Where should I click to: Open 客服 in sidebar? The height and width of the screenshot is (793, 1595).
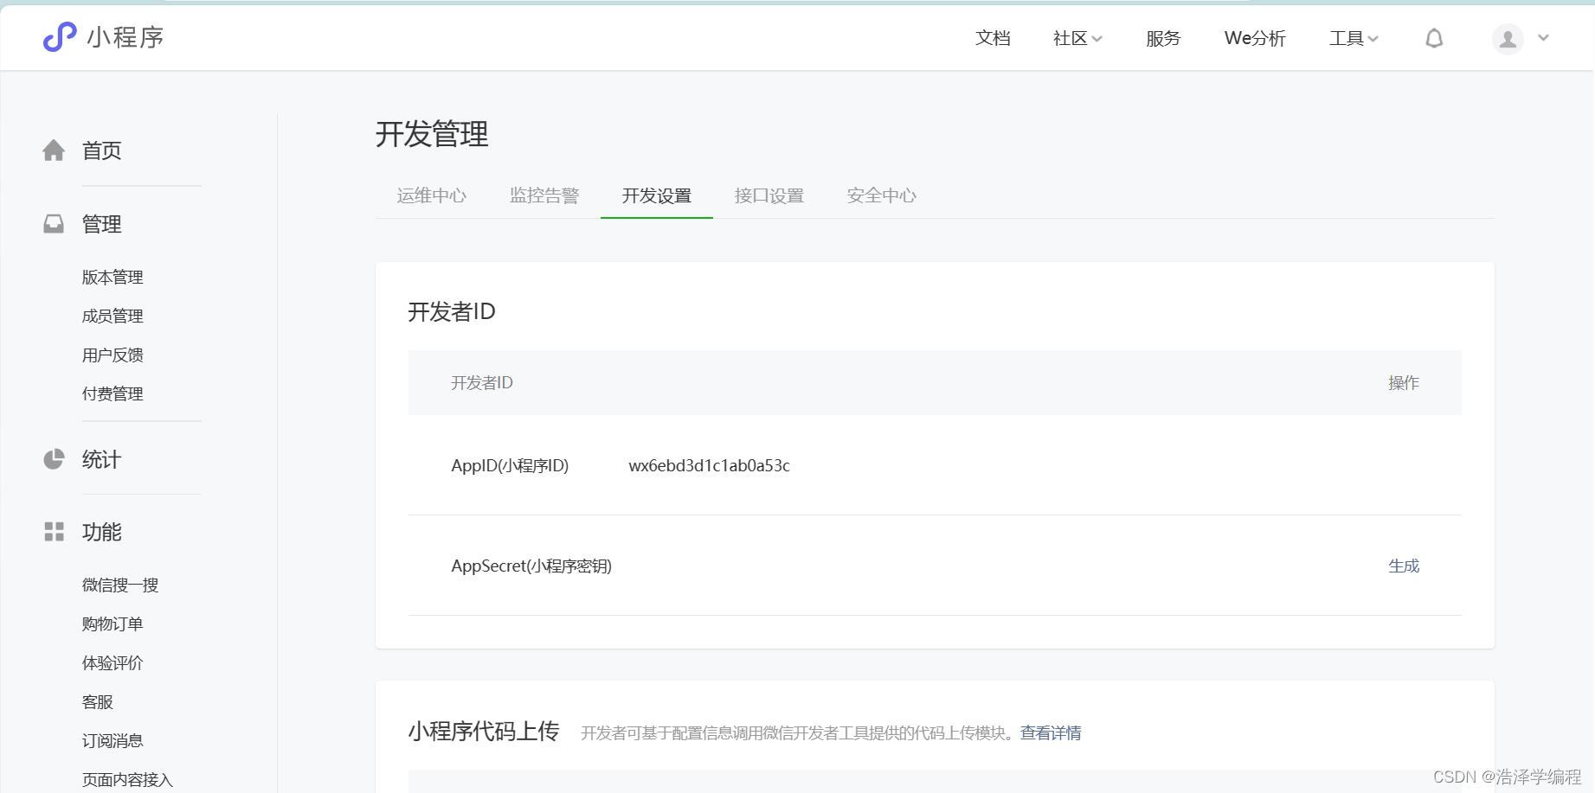(x=97, y=702)
